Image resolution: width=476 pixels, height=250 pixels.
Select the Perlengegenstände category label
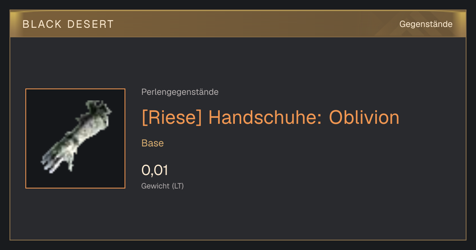(x=180, y=92)
